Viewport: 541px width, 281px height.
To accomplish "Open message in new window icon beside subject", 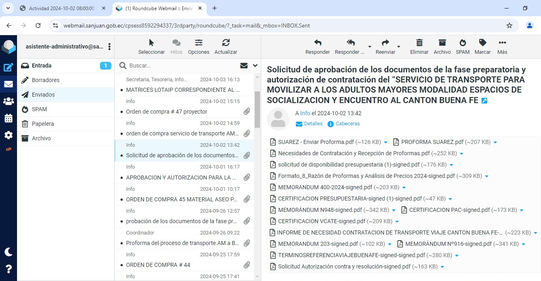I will pos(484,101).
